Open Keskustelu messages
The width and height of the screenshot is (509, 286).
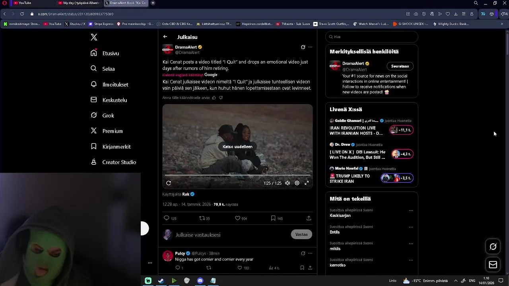[x=109, y=100]
